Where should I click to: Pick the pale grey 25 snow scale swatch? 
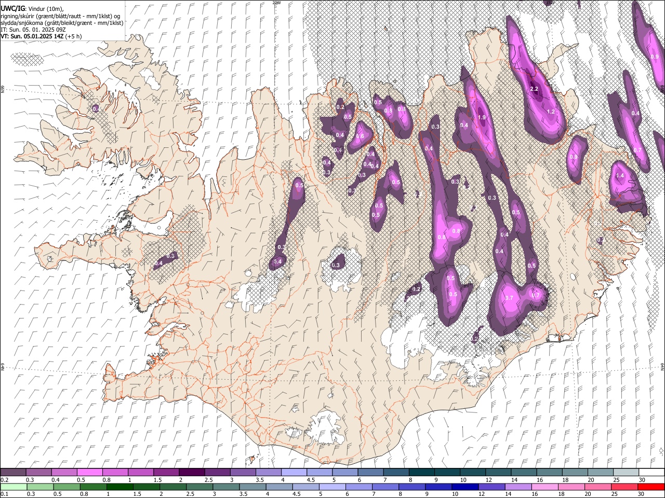(626, 472)
